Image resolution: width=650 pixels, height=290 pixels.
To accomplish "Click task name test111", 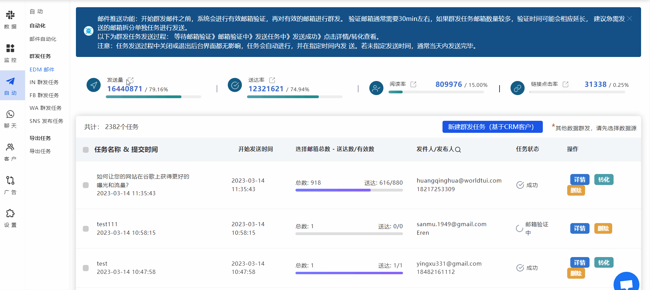I will click(x=107, y=224).
